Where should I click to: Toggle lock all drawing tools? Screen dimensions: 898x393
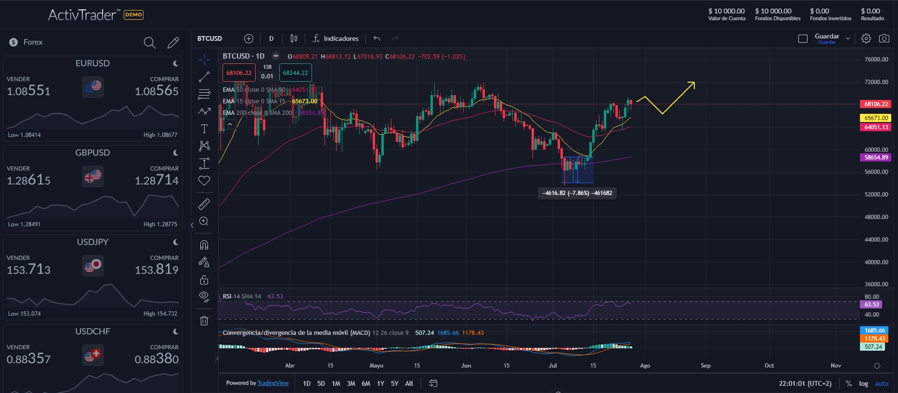(204, 280)
